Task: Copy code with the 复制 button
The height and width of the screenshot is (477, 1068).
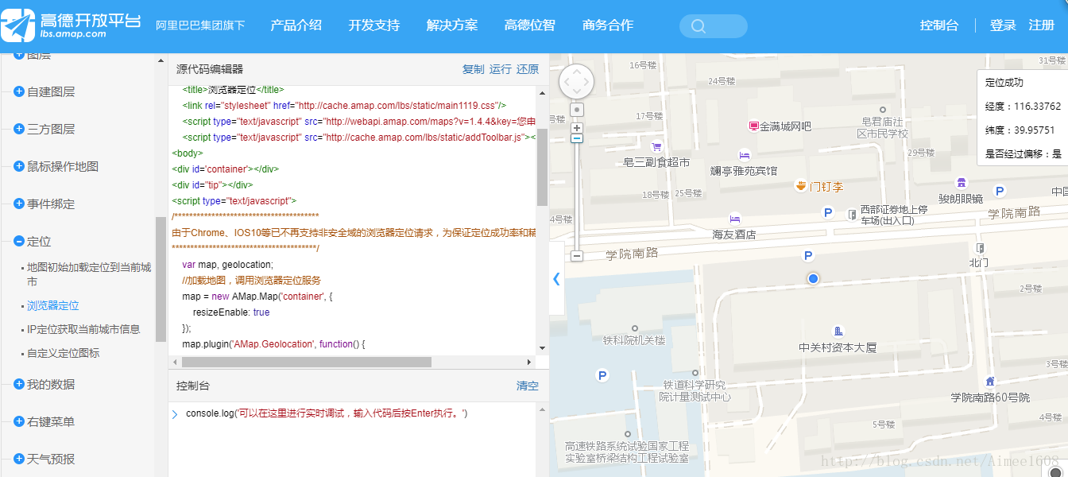Action: (x=473, y=69)
